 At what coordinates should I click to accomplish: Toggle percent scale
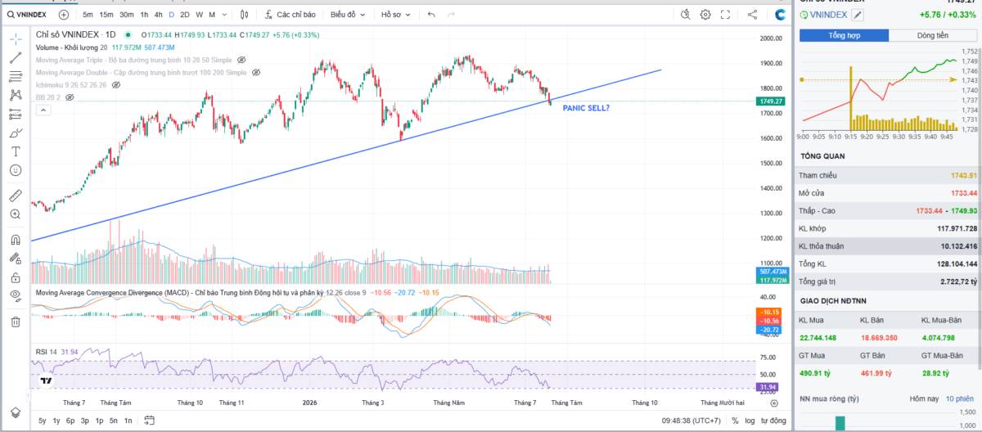735,421
